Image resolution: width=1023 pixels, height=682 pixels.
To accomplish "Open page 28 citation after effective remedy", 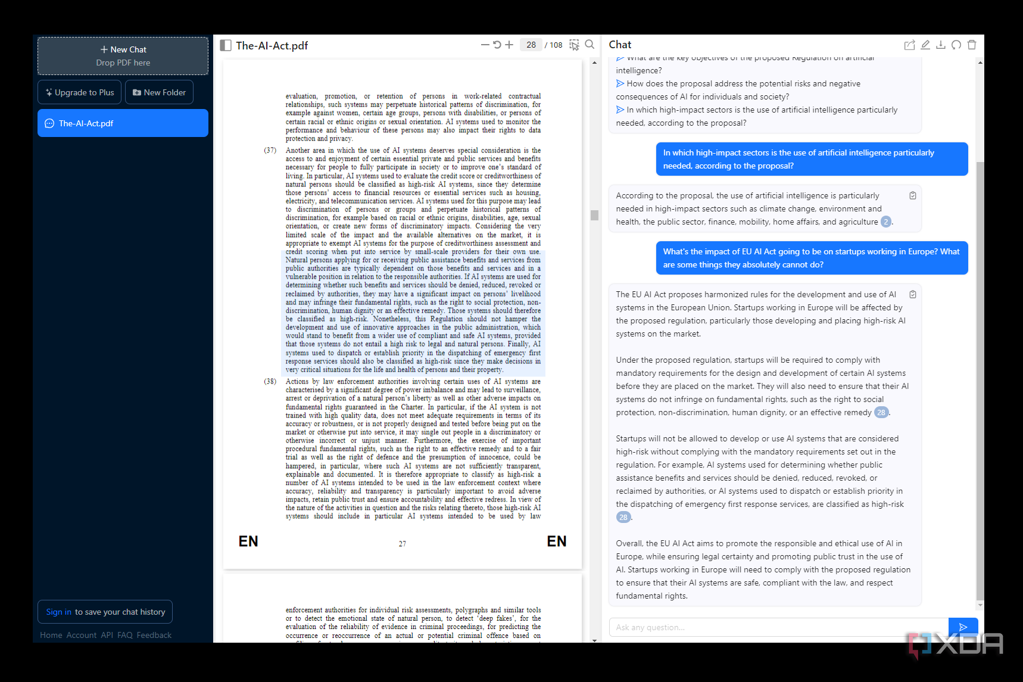I will tap(881, 412).
